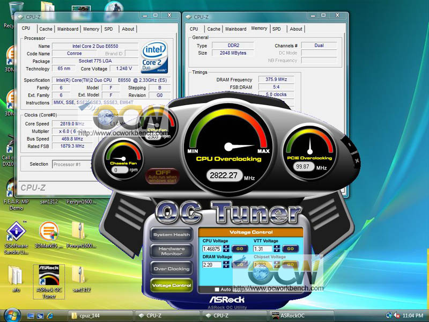The height and width of the screenshot is (322, 429).
Task: Switch to CPU tab in memory CPU-Z window
Action: [x=194, y=29]
